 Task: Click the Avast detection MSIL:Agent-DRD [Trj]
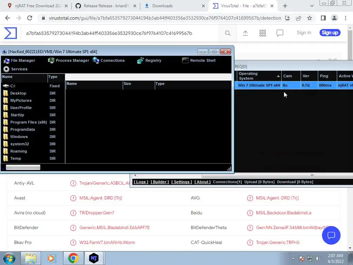101,198
